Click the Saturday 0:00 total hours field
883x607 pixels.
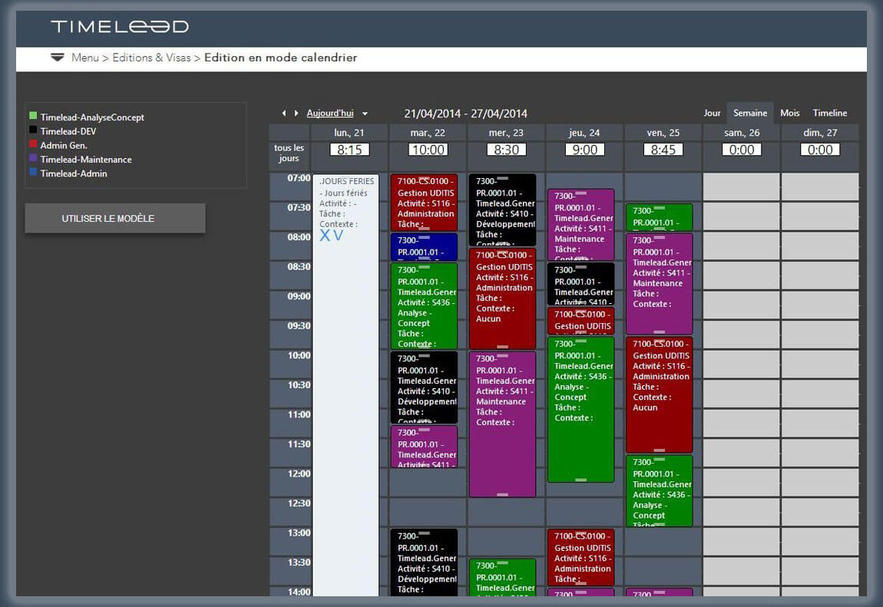pos(742,150)
